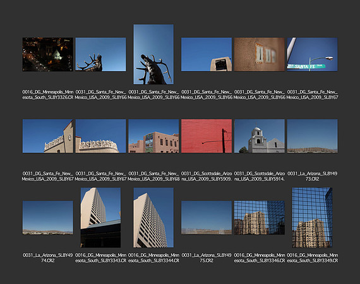This screenshot has height=284, width=360.
Task: Click filename under portrait elk statue photo
Action: (153, 95)
